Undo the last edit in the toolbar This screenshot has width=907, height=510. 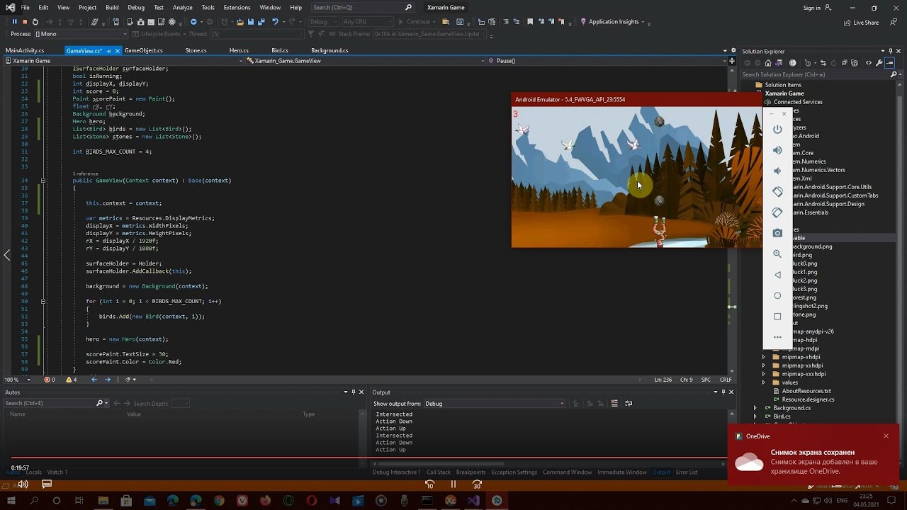[x=275, y=22]
